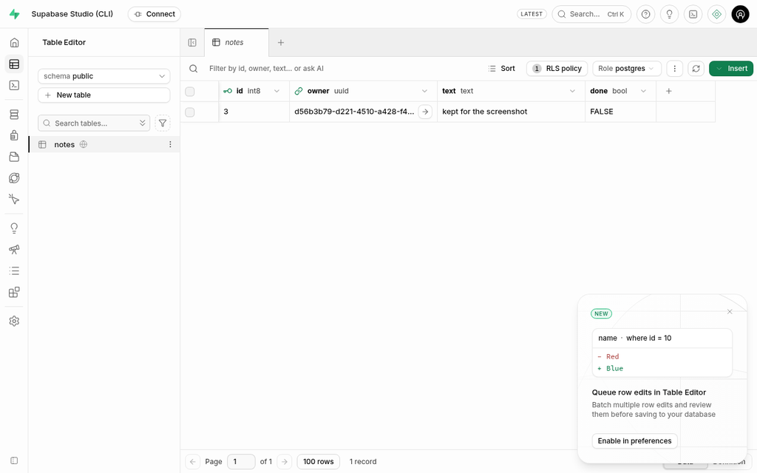
Task: Click the Sort button
Action: [502, 69]
